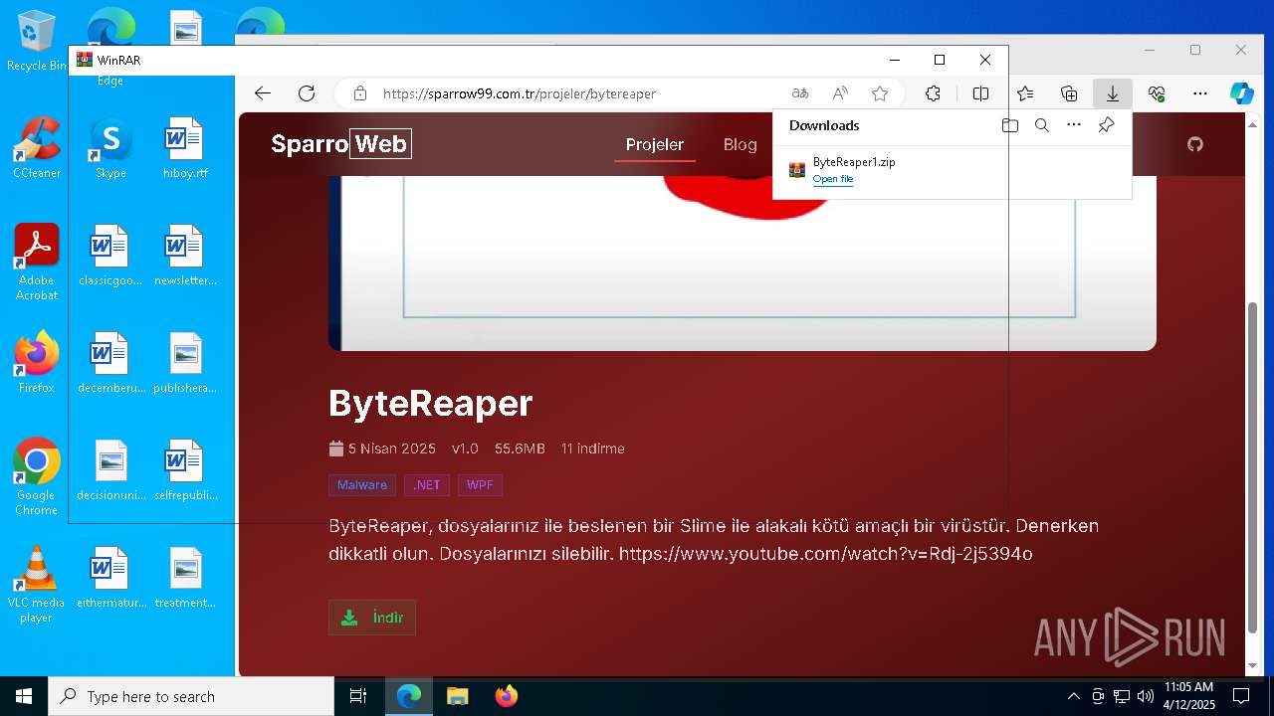Open Browser essentials heart icon

coord(1157,93)
